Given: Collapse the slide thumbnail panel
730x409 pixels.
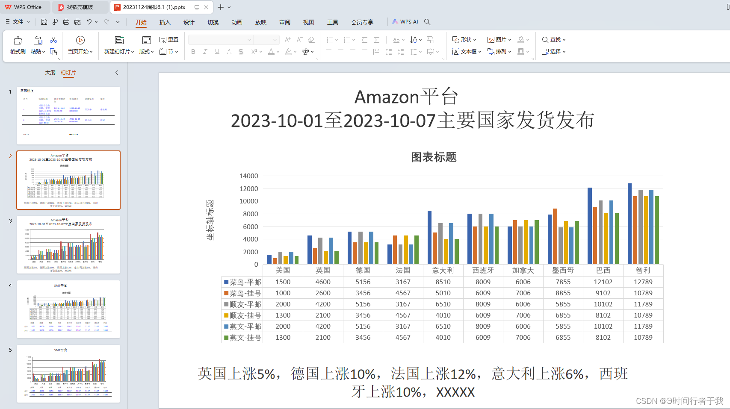Looking at the screenshot, I should [117, 73].
